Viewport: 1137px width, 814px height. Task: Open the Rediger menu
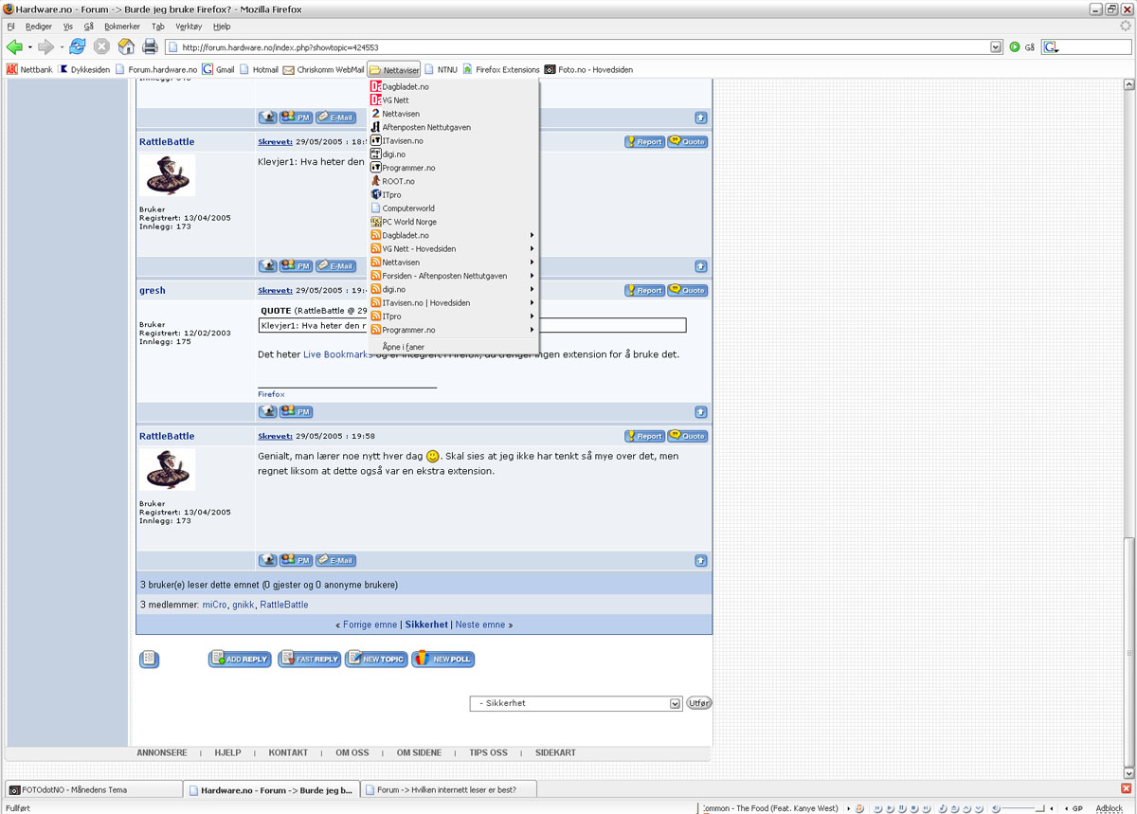coord(39,27)
